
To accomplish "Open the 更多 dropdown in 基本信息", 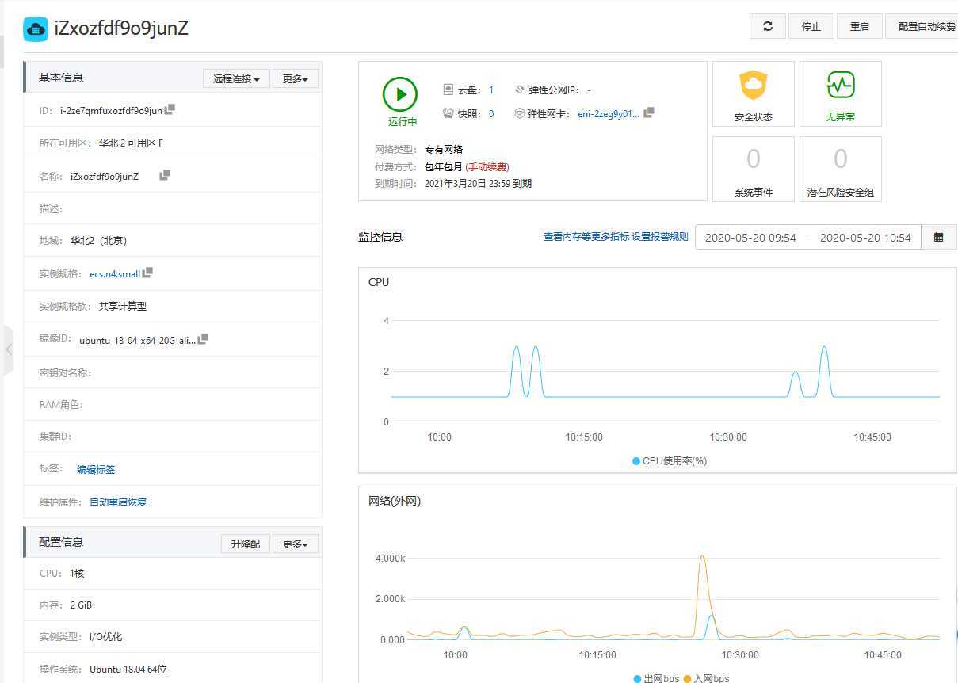I will click(x=295, y=78).
